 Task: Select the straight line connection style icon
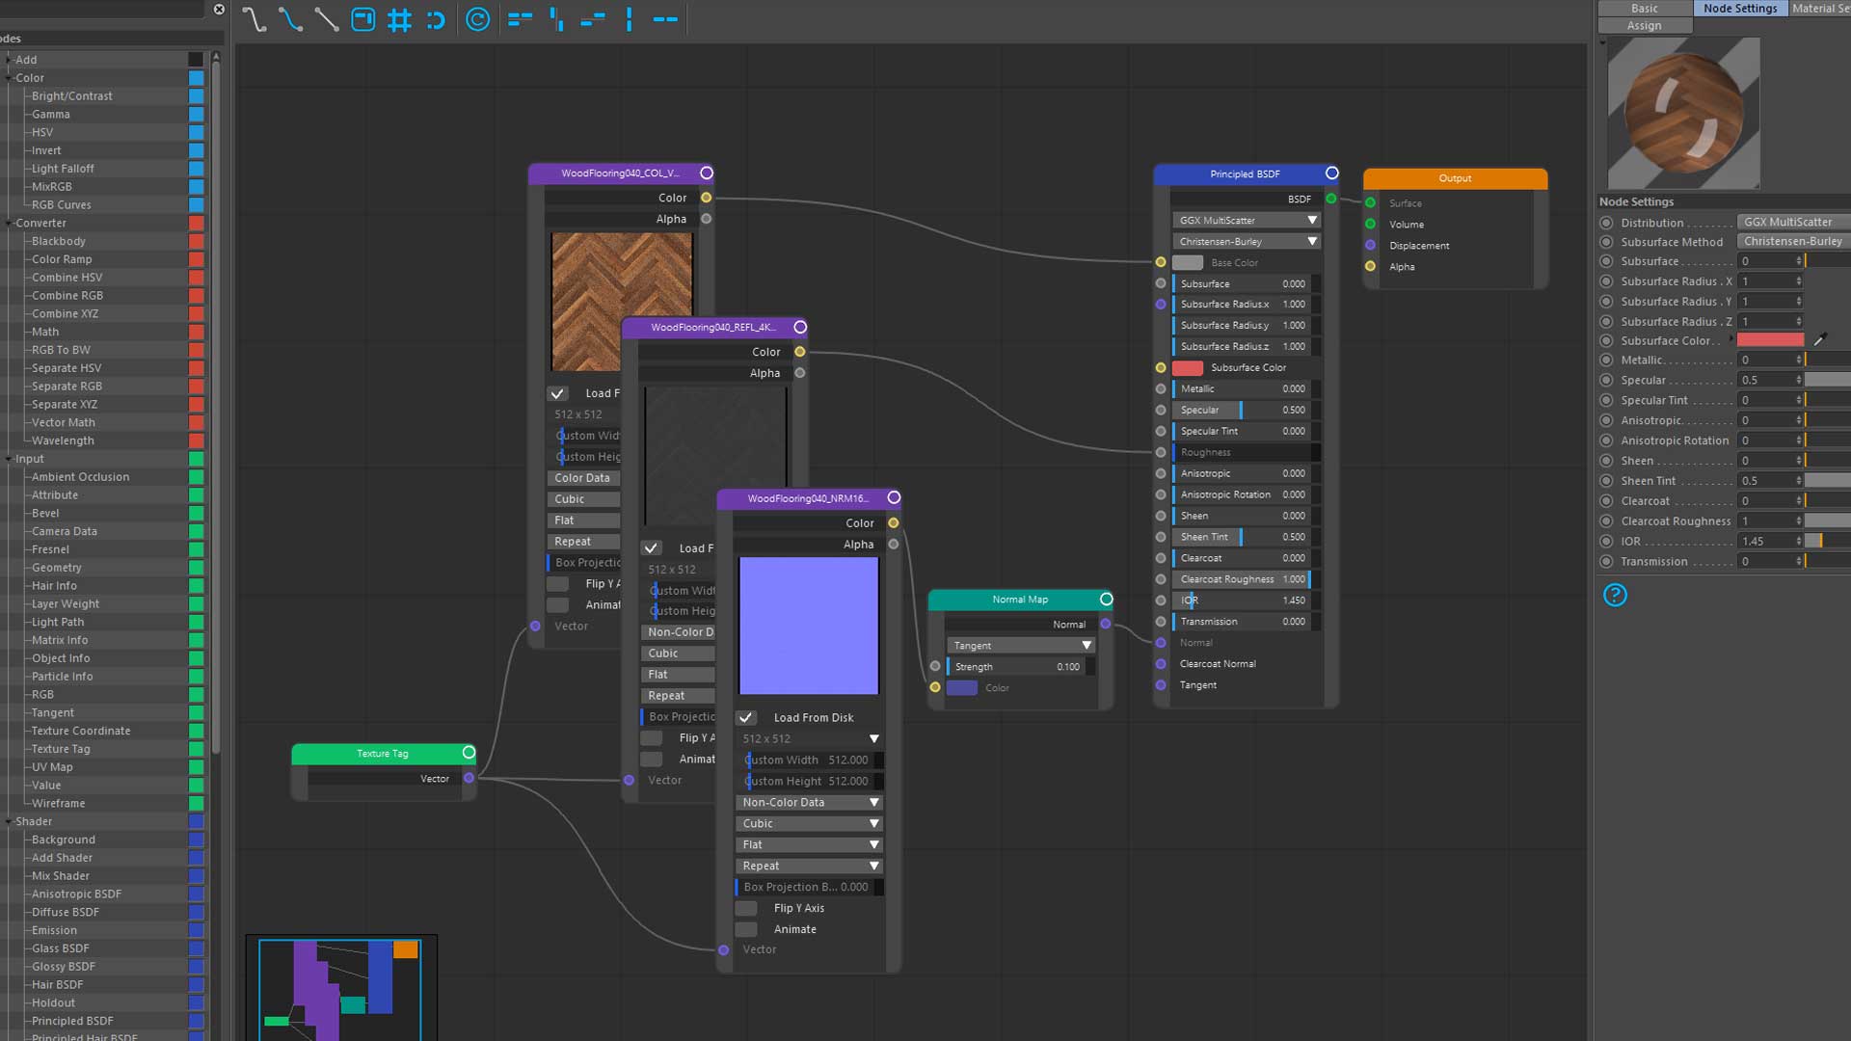327,19
